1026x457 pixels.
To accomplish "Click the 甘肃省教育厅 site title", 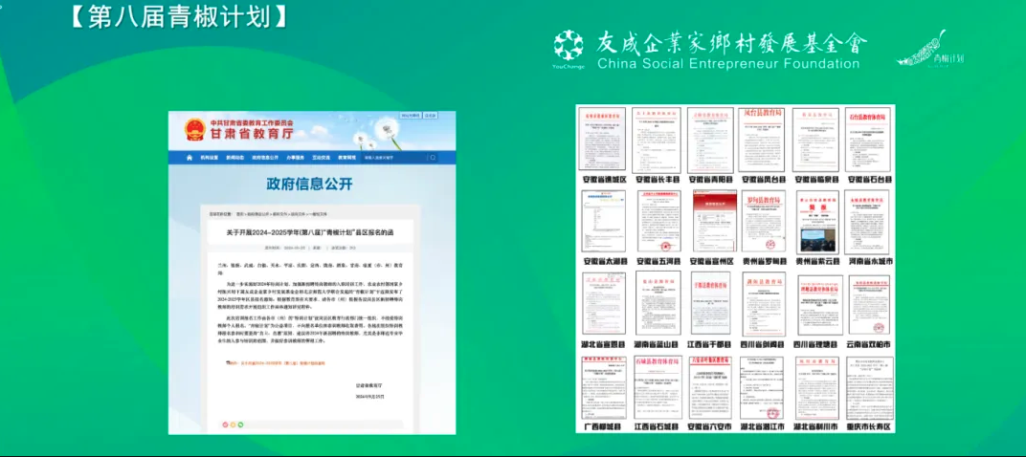I will pyautogui.click(x=252, y=134).
